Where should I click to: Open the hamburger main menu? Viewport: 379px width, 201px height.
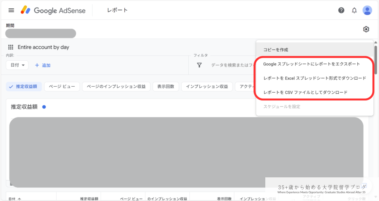(11, 10)
